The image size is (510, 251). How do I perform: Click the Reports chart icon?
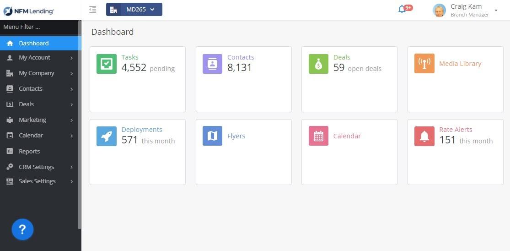(x=10, y=151)
